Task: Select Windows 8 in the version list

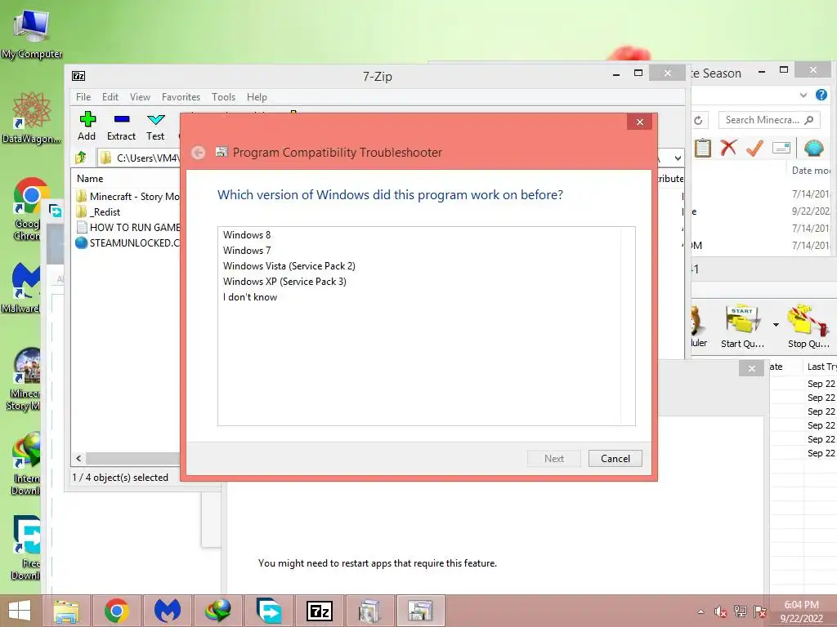Action: click(x=247, y=235)
